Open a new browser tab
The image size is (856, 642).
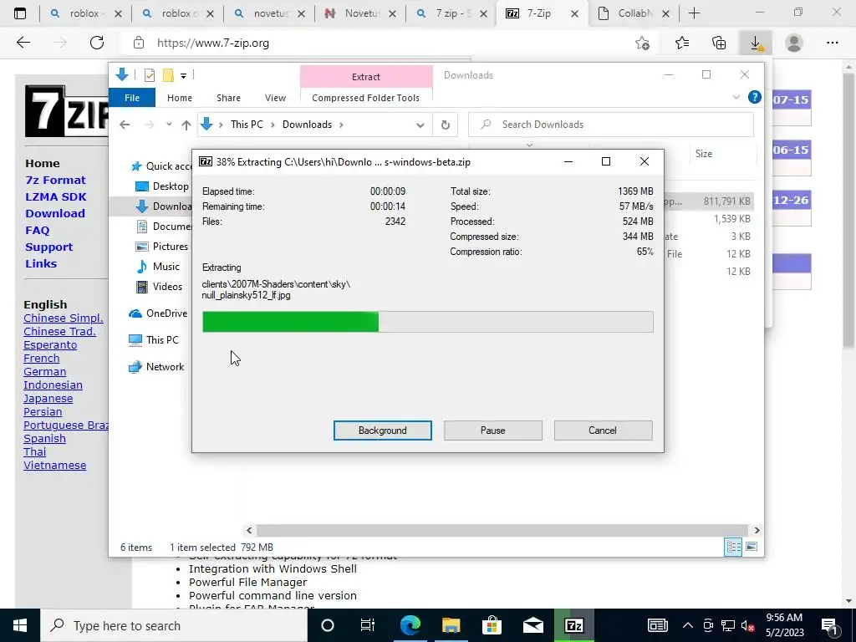pos(694,13)
